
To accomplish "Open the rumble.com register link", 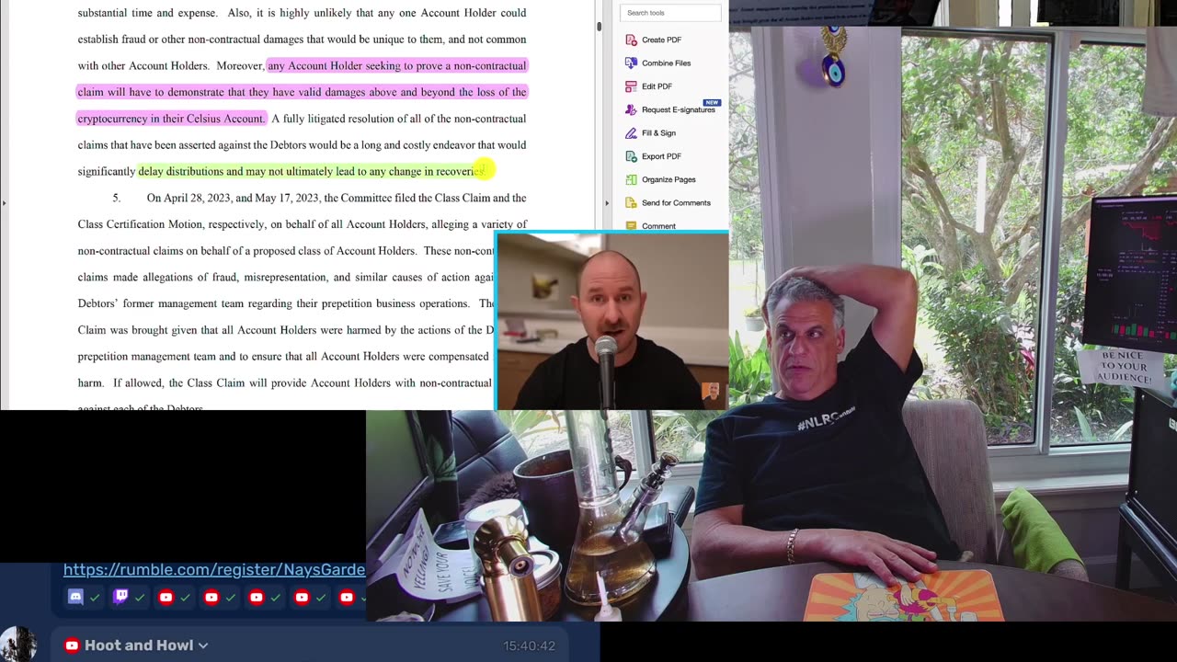I will pos(214,570).
